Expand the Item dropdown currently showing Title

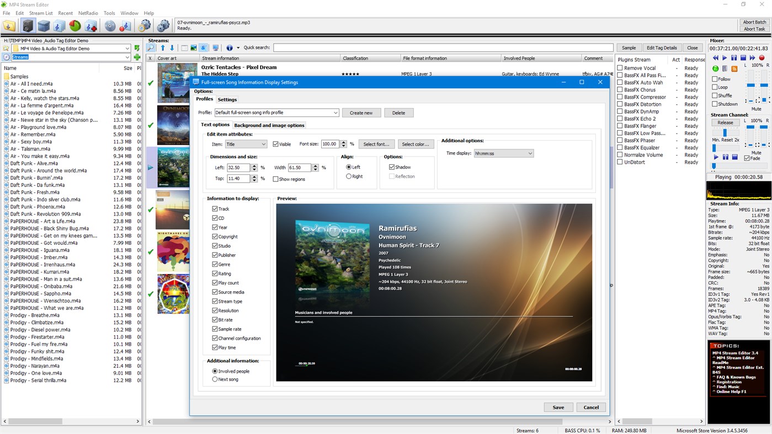point(246,143)
